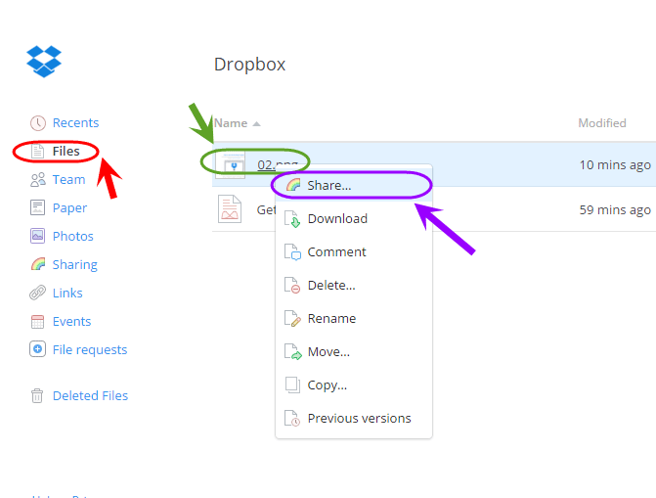
Task: Click the Paper icon in sidebar
Action: coord(38,207)
